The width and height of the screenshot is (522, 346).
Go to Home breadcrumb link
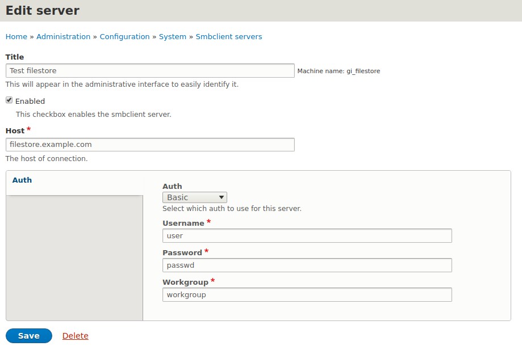tap(16, 36)
